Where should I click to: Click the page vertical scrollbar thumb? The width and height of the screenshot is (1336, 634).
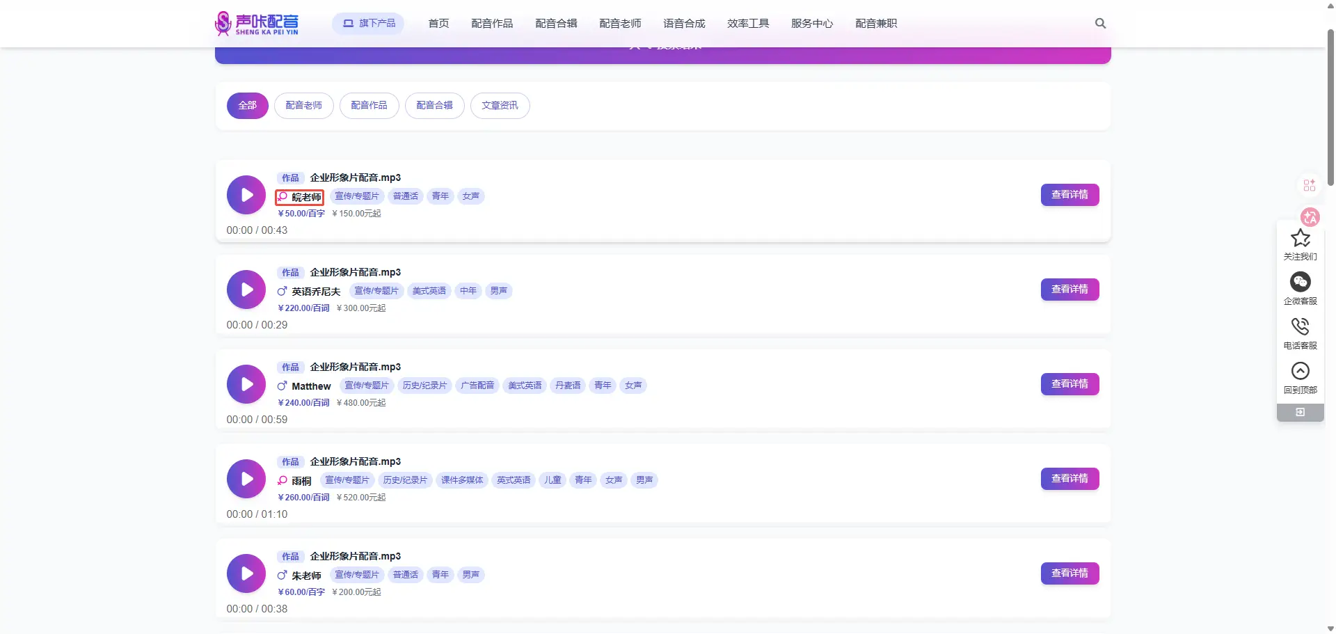[x=1330, y=104]
